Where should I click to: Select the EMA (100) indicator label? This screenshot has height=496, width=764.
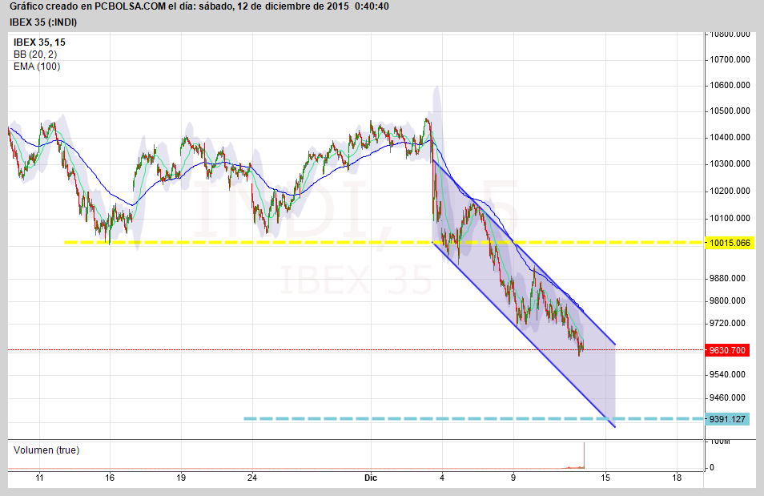coord(37,67)
